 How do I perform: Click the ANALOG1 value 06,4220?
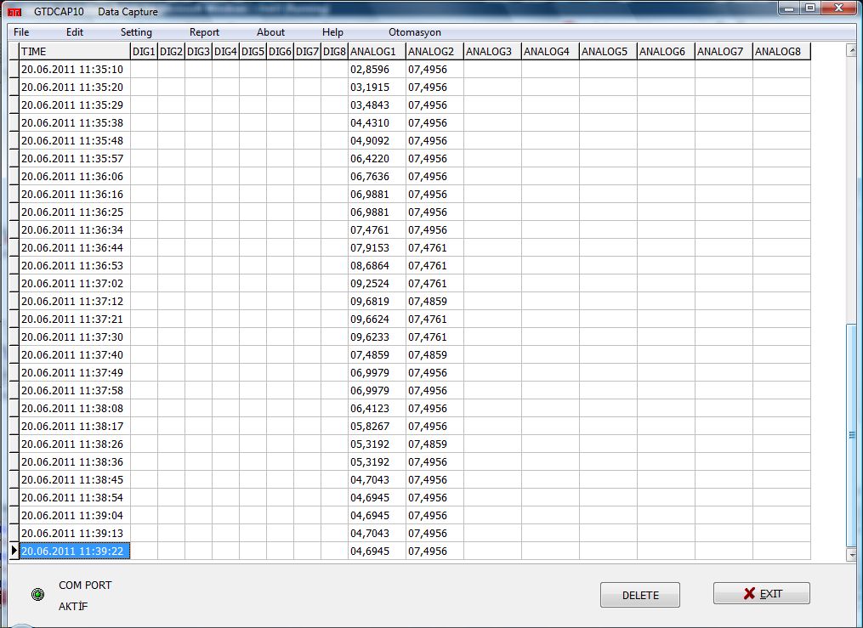pyautogui.click(x=377, y=158)
